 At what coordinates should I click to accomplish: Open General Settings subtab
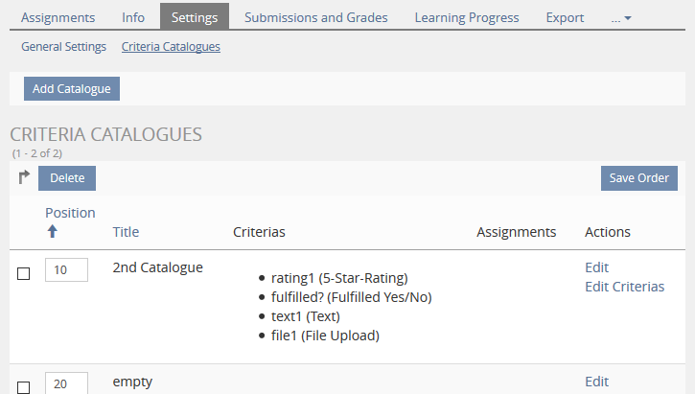tap(63, 46)
